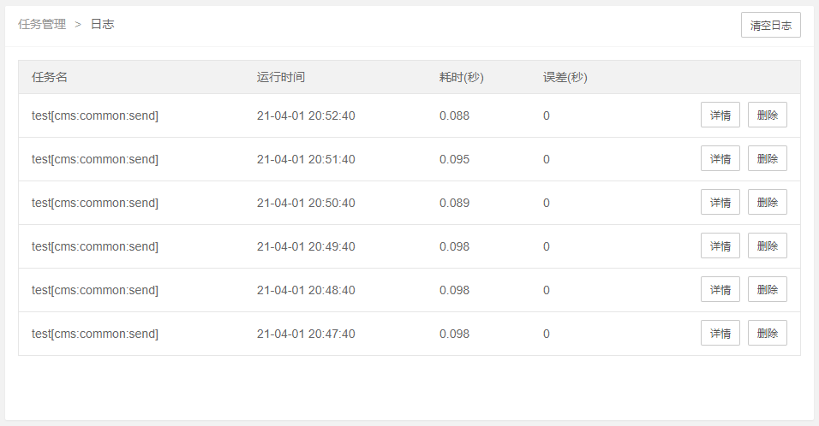
Task: Click the 清空日志 button
Action: click(770, 25)
